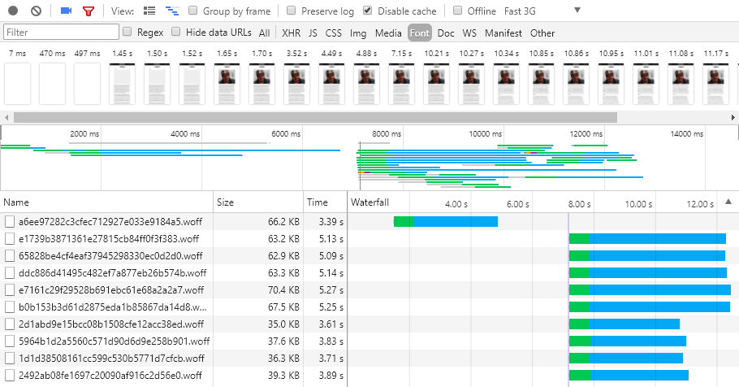Click filmstrip scrollbar left arrow

click(6, 117)
